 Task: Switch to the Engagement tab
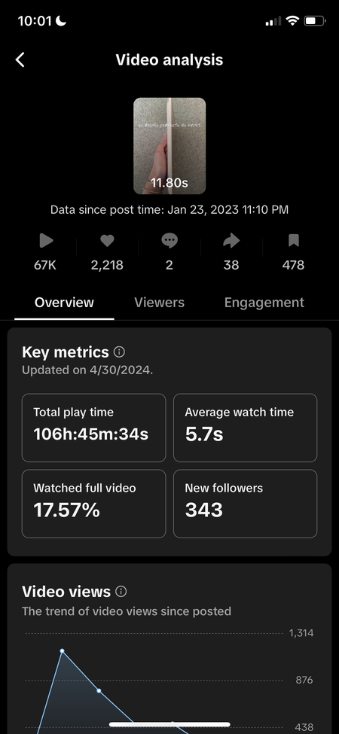(x=264, y=303)
